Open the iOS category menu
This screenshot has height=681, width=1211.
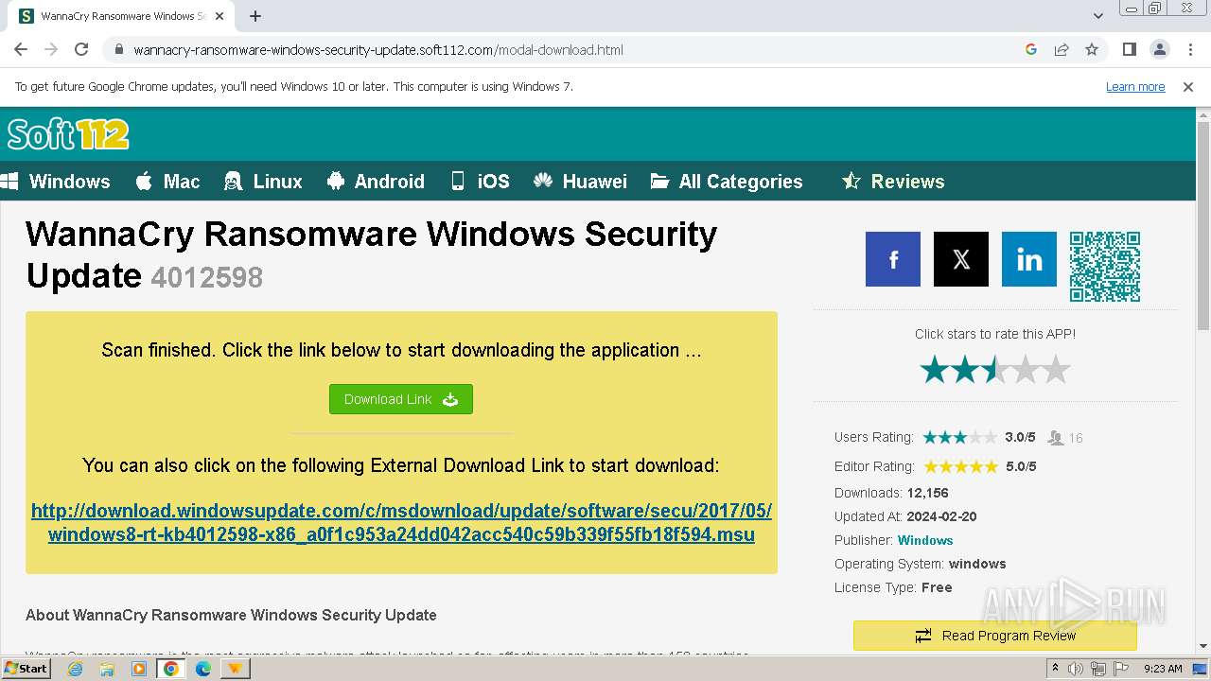tap(480, 182)
